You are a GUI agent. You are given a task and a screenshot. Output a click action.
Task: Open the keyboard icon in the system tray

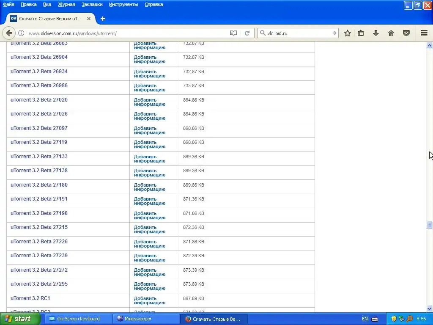[x=375, y=319]
